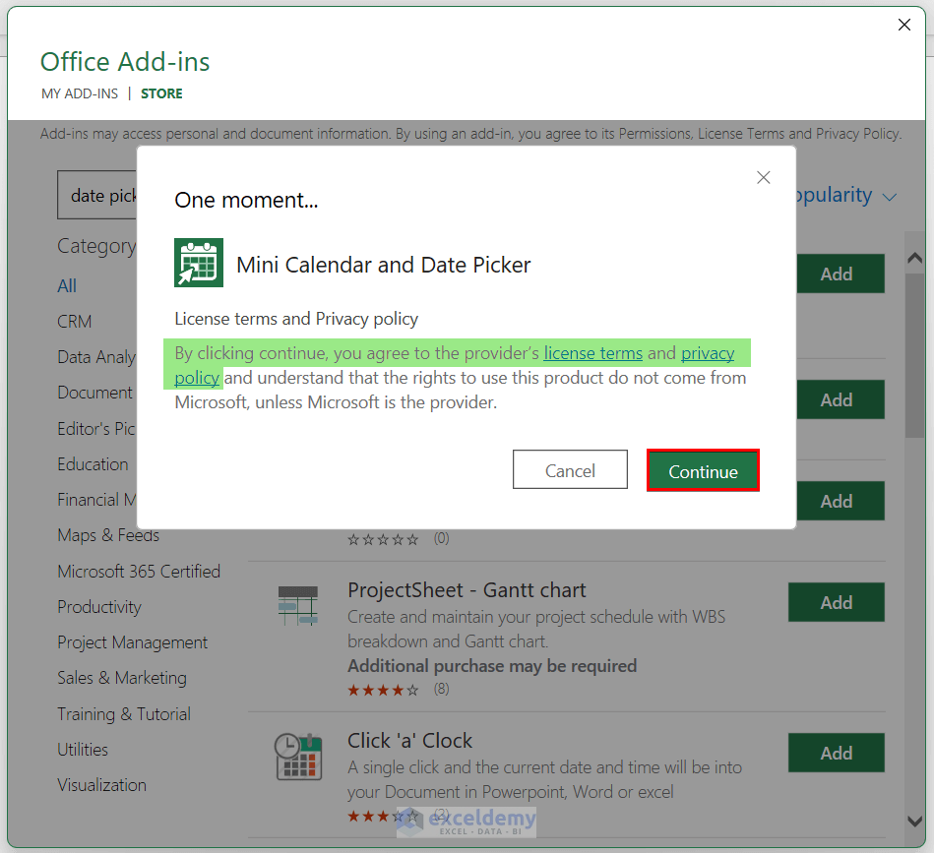This screenshot has height=853, width=934.
Task: Select the Microsoft 365 Certified category
Action: coord(139,572)
